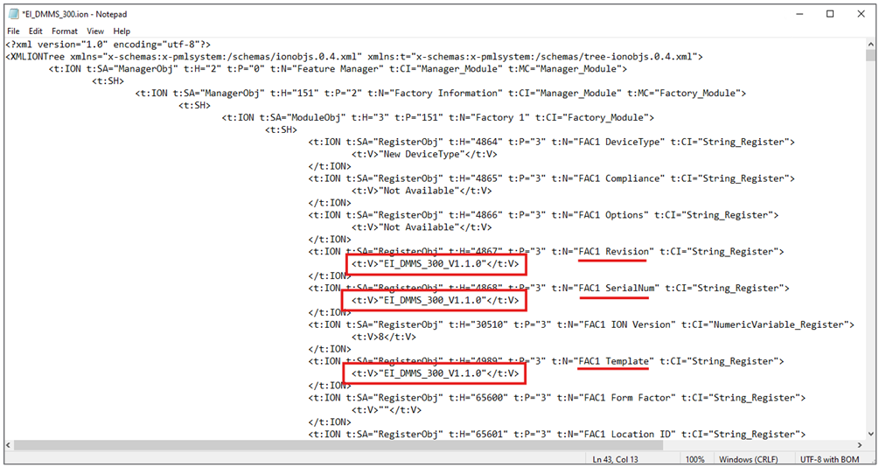The width and height of the screenshot is (879, 467).
Task: Click the "FAC1 DeviceType" register line
Action: (552, 142)
